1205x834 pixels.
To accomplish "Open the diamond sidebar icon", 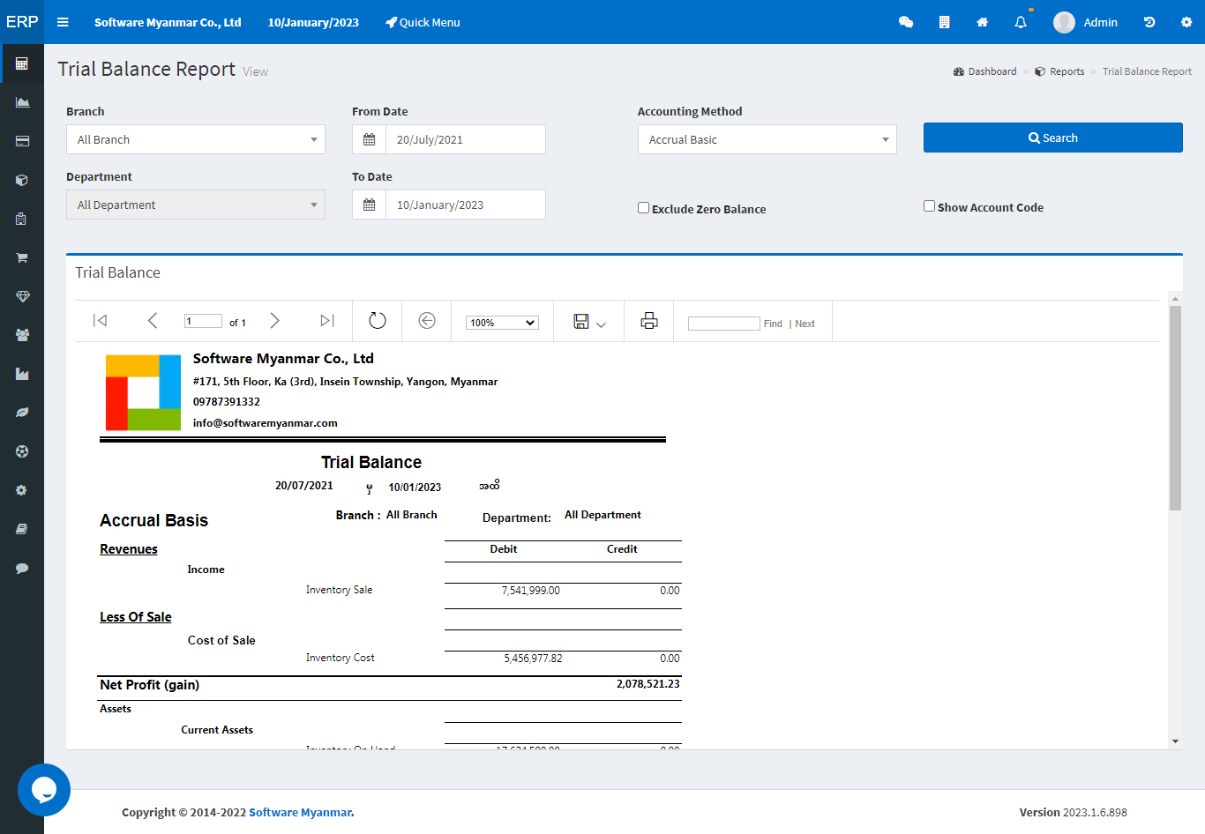I will [22, 296].
